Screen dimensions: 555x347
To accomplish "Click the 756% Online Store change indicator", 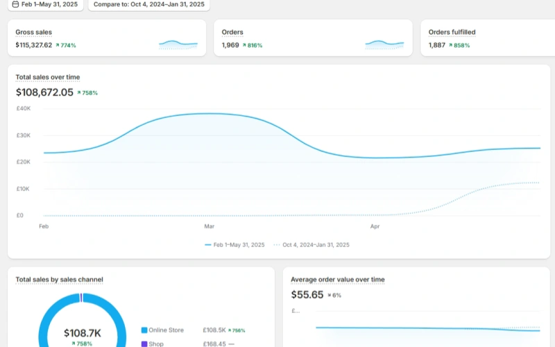I will (237, 330).
